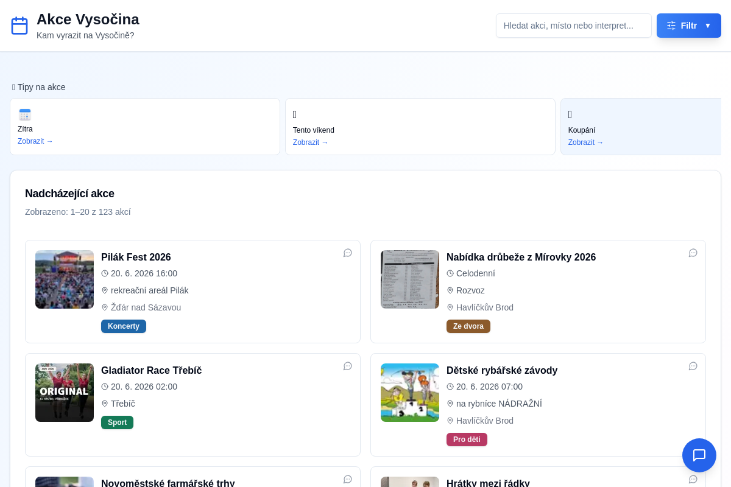This screenshot has width=731, height=487.
Task: Open Hrátky mezi řádky event title
Action: pyautogui.click(x=488, y=483)
